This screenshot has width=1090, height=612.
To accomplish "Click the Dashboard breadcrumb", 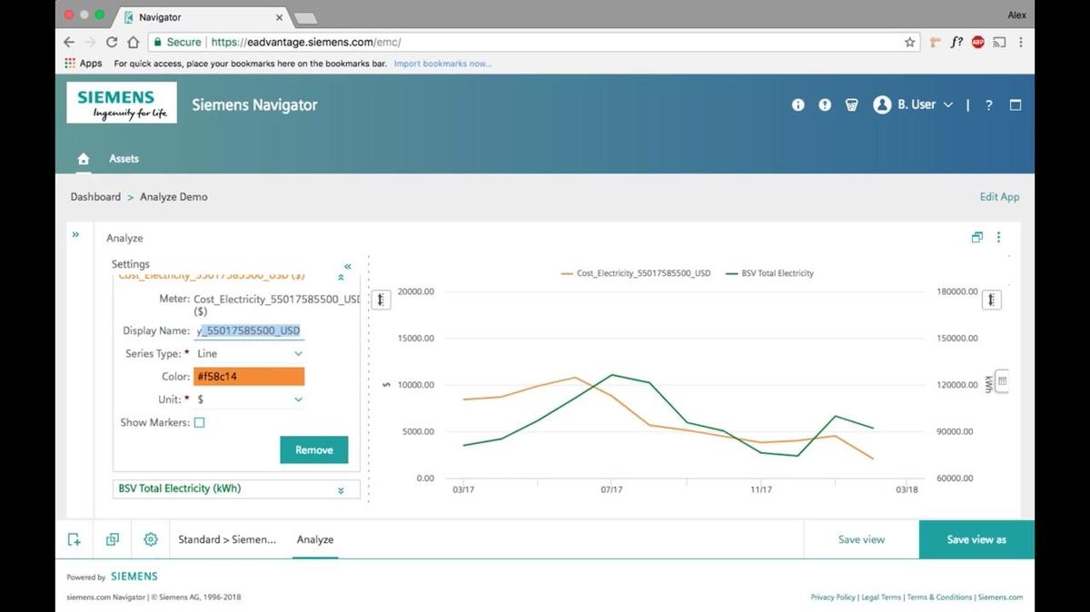I will 95,197.
